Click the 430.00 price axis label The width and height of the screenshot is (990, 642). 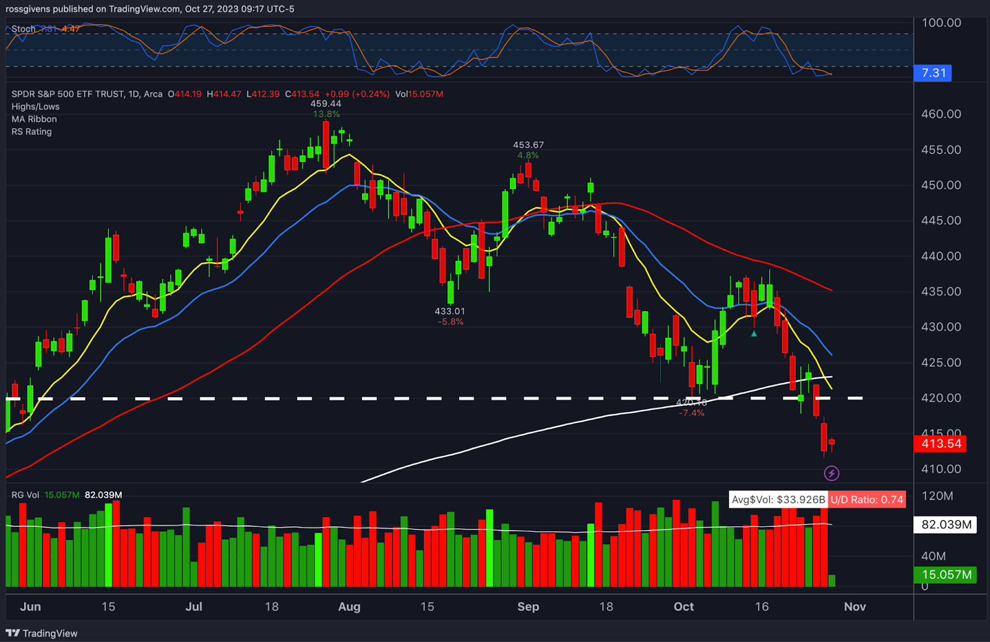tap(941, 327)
